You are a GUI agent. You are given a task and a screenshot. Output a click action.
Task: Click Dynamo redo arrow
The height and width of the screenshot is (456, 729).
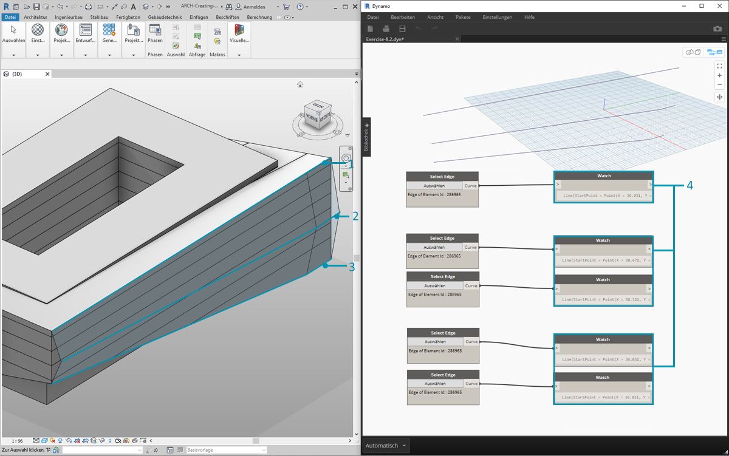point(434,29)
